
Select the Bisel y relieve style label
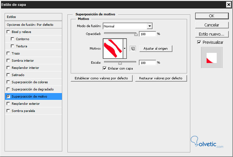(22, 32)
